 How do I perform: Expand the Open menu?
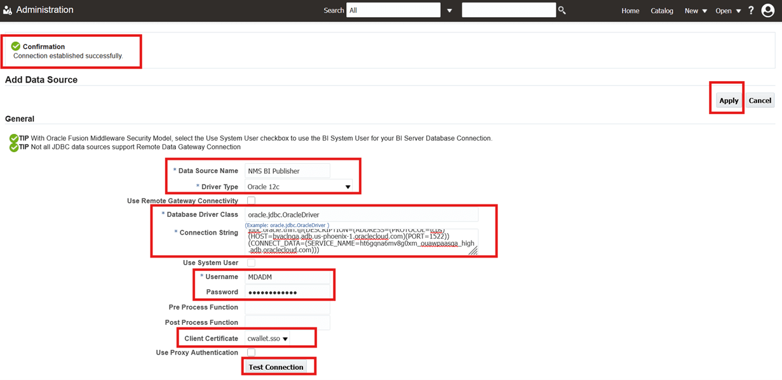click(x=728, y=11)
